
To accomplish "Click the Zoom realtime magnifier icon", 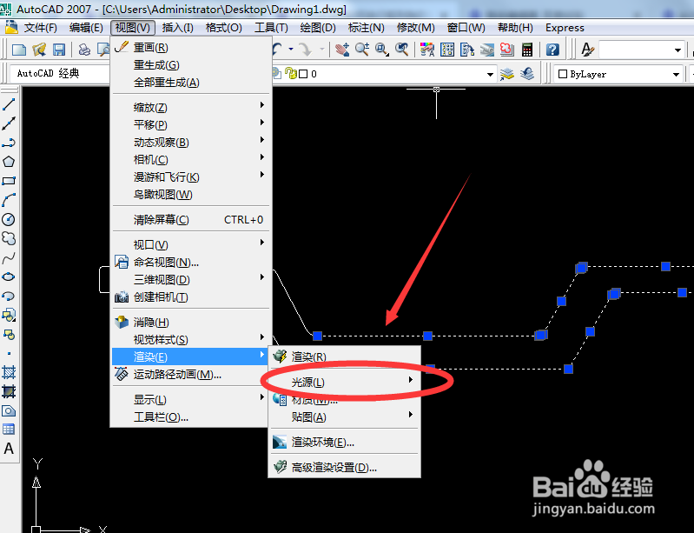I will [x=362, y=50].
